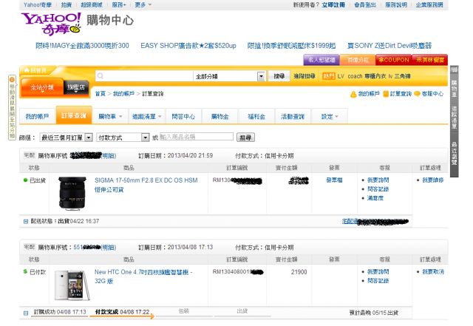This screenshot has height=326, width=473.
Task: Click the Yahoo! 奇摩 logo
Action: pyautogui.click(x=51, y=24)
